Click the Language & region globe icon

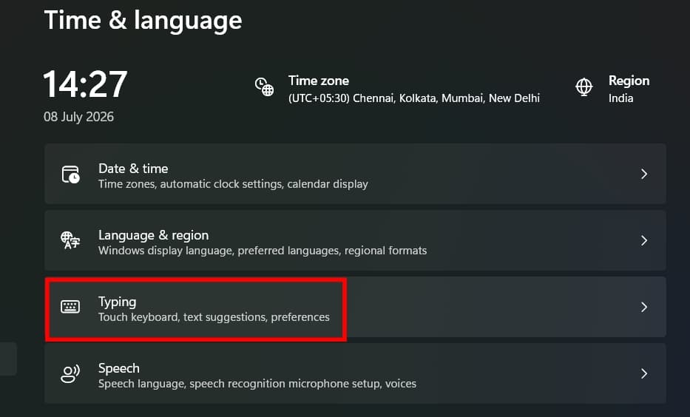click(70, 240)
